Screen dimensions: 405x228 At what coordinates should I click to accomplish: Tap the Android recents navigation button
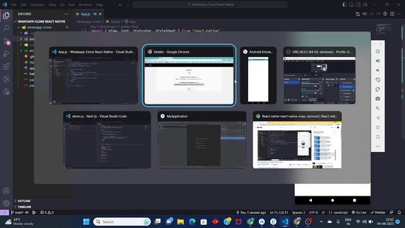point(354,200)
